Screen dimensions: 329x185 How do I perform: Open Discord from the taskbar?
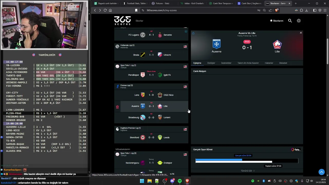click(172, 181)
